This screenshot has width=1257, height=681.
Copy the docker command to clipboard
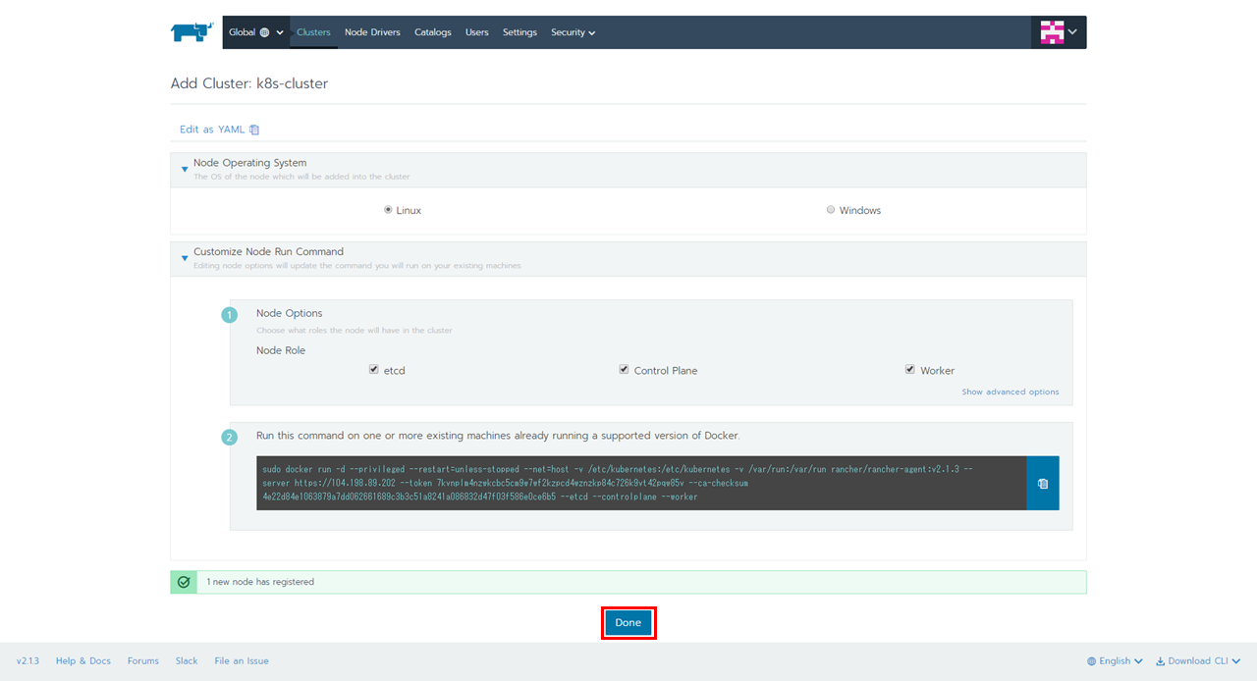coord(1042,483)
